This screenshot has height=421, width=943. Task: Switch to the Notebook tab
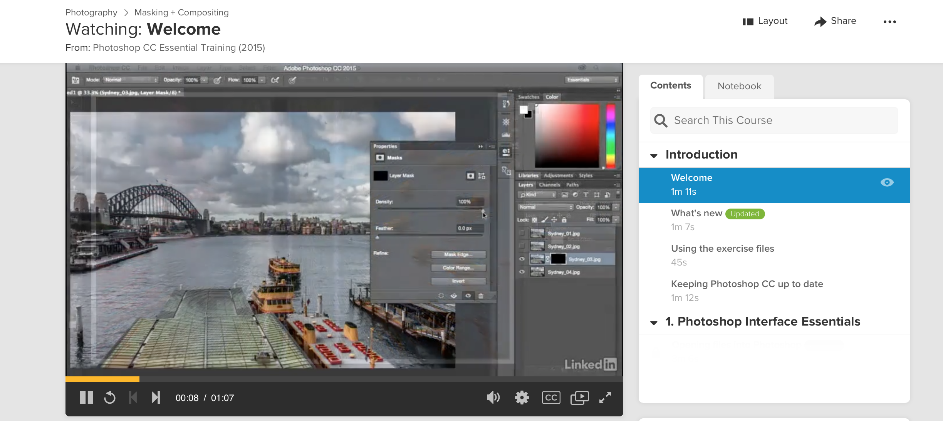[x=739, y=86]
